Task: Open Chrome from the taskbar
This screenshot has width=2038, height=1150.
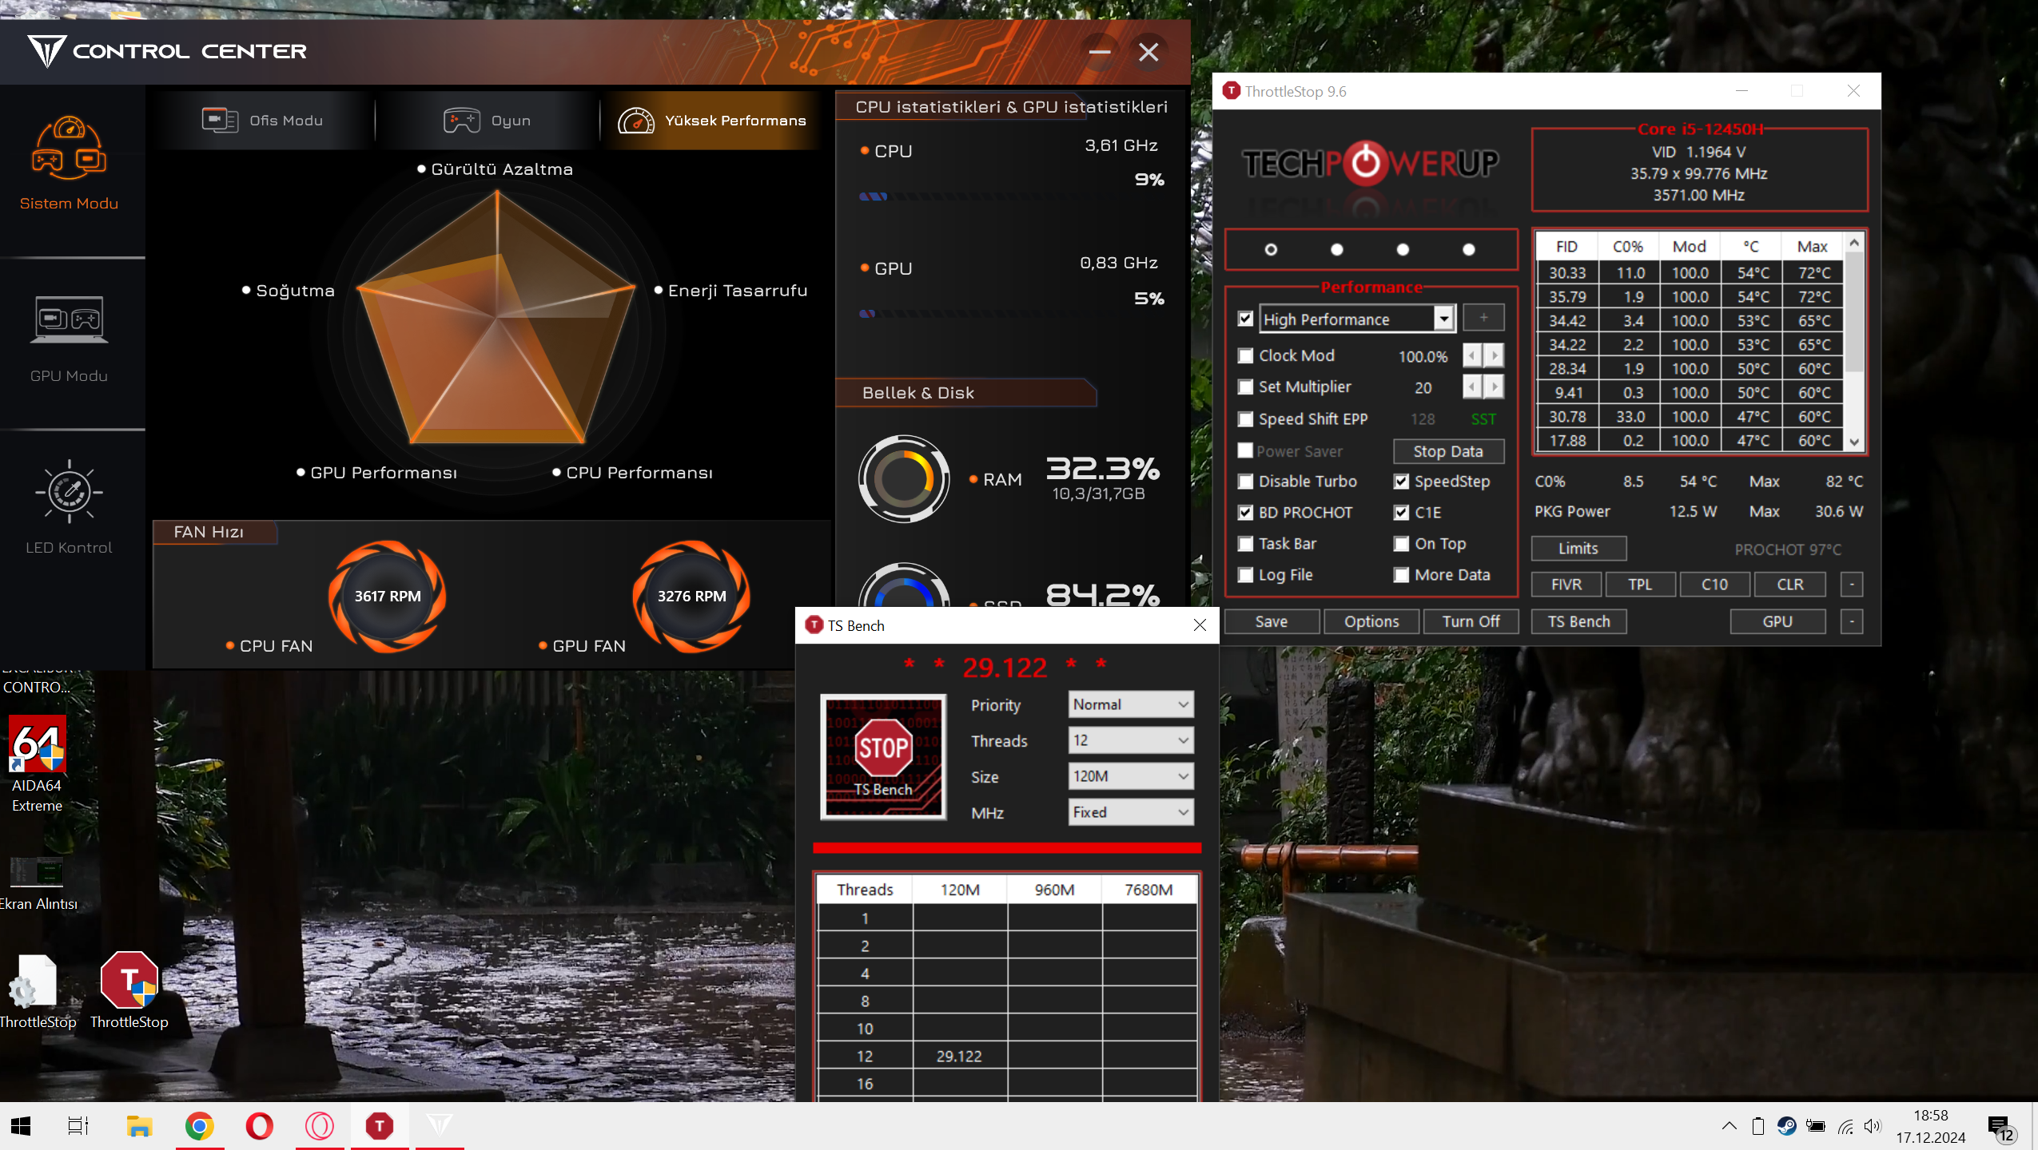Action: (199, 1126)
